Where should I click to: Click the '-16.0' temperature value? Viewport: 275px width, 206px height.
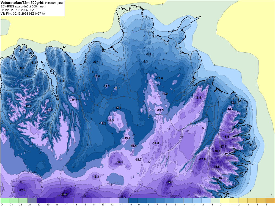pos(120,162)
